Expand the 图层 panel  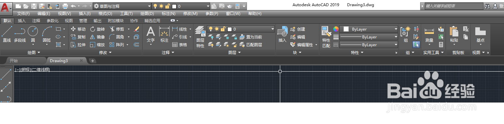coord(235,52)
